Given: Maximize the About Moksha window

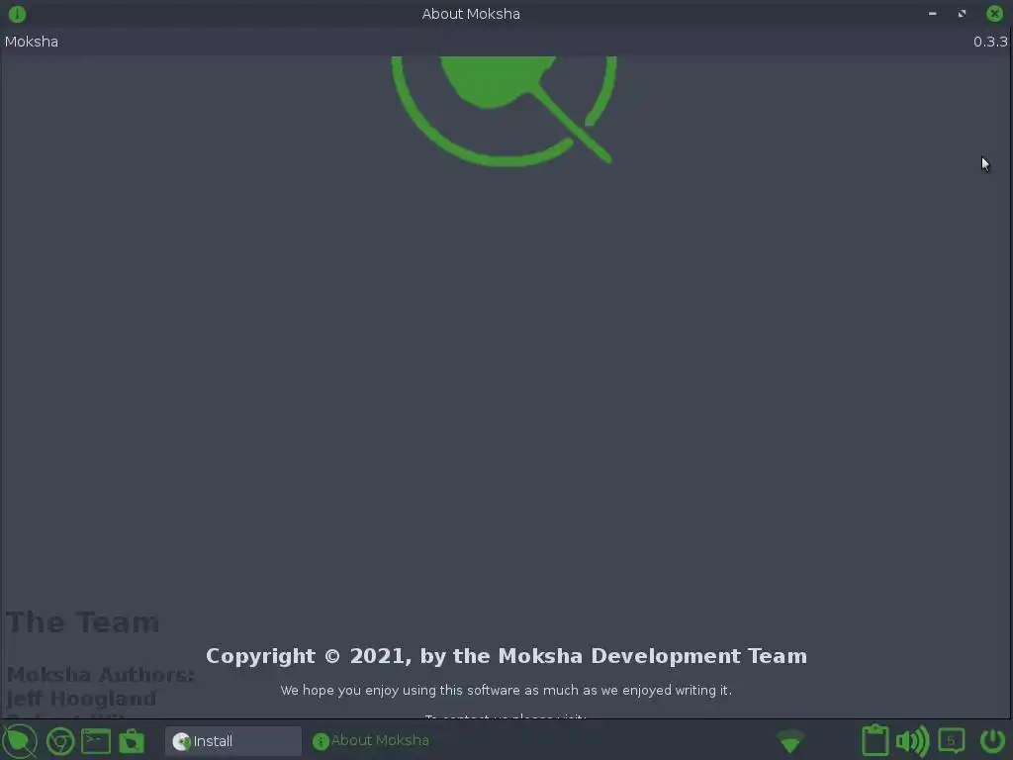Looking at the screenshot, I should (x=962, y=14).
